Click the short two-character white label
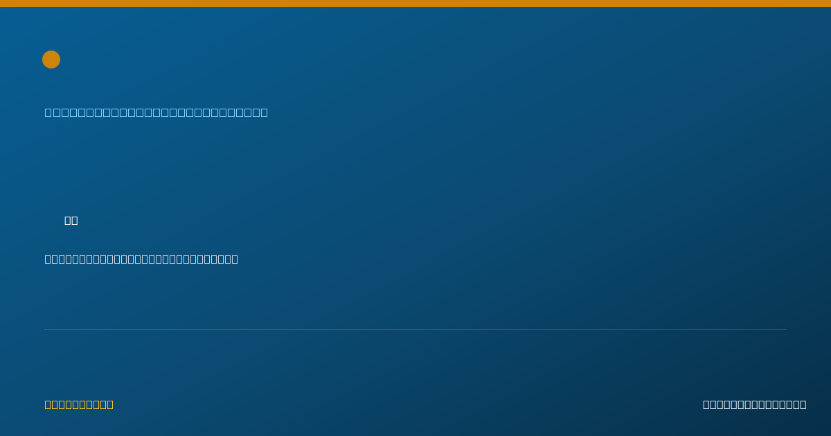The width and height of the screenshot is (831, 436). pos(71,220)
